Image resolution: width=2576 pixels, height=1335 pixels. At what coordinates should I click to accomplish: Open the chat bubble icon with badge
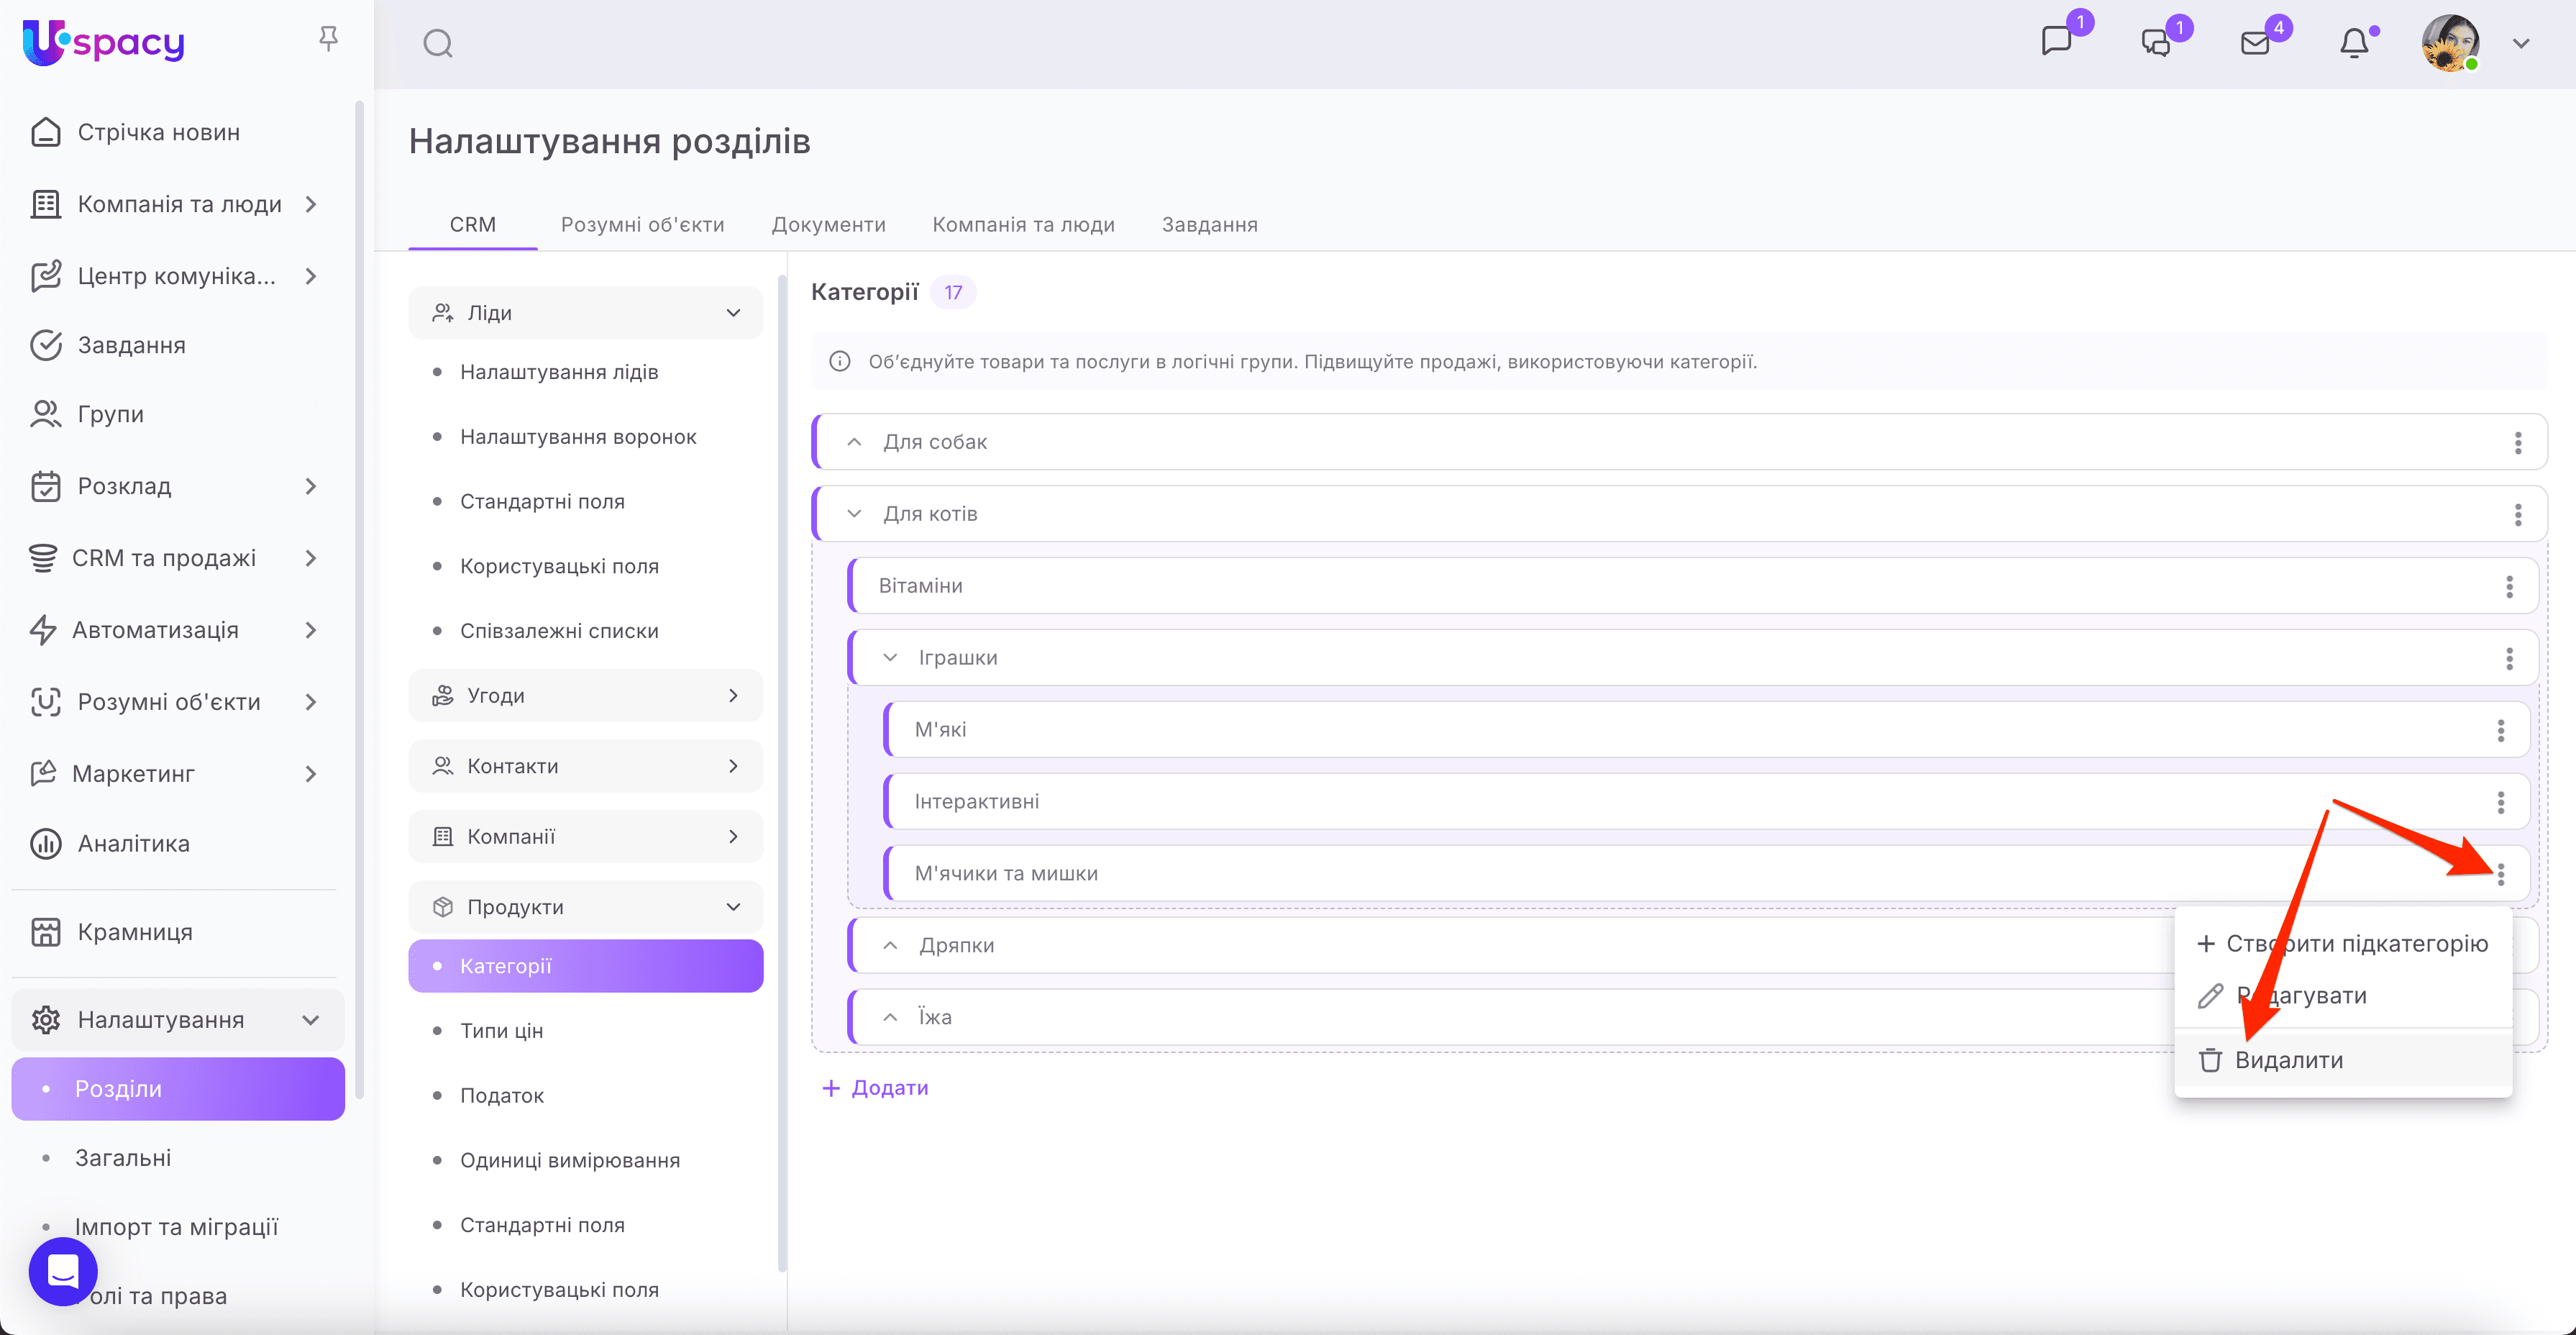pyautogui.click(x=2056, y=41)
